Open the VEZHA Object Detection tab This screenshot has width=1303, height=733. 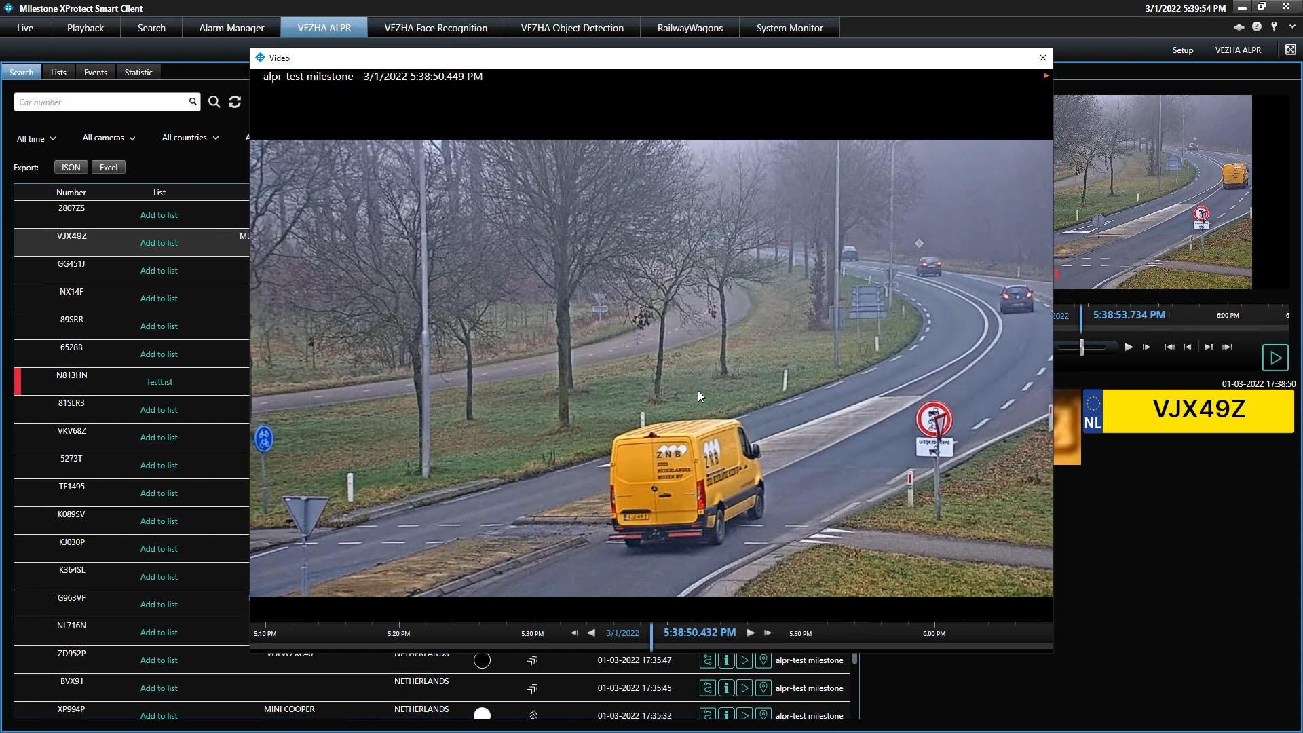(x=572, y=28)
